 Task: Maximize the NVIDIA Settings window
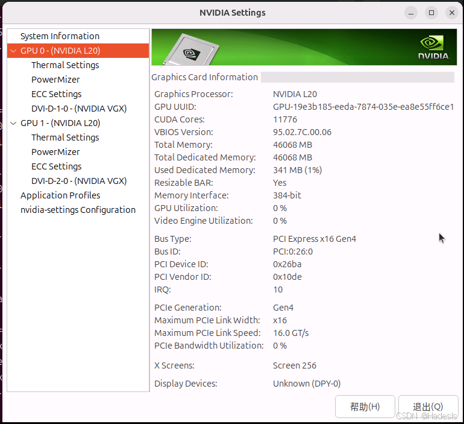[x=431, y=13]
